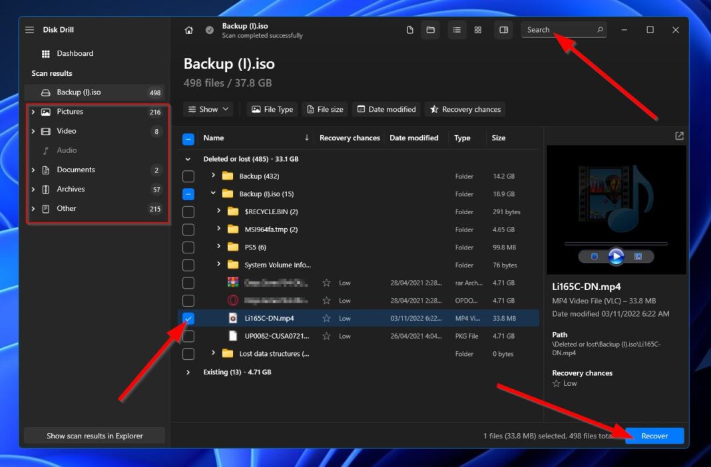Image resolution: width=711 pixels, height=467 pixels.
Task: Click the video preview seek bar
Action: [616, 243]
